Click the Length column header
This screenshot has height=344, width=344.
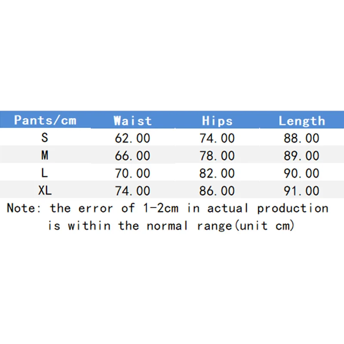click(301, 121)
